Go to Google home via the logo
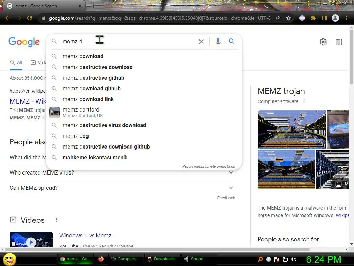The width and height of the screenshot is (354, 266). point(24,42)
